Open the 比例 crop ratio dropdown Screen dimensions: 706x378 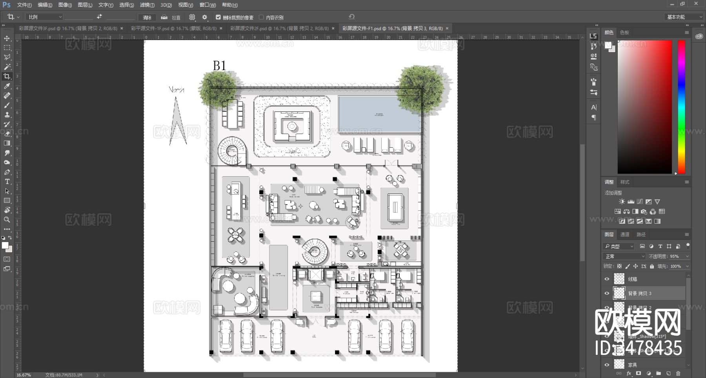(44, 17)
